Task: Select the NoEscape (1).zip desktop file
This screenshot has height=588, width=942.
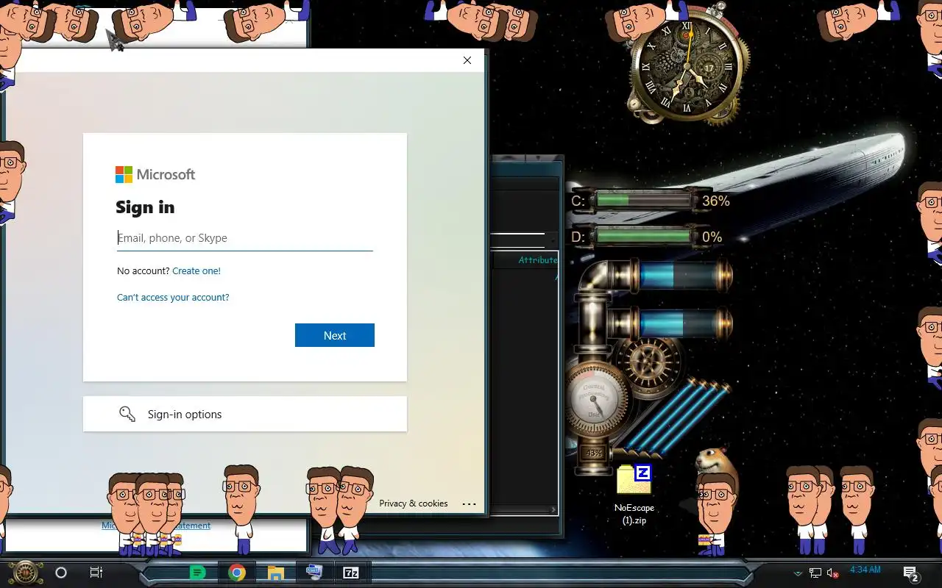Action: [x=634, y=494]
